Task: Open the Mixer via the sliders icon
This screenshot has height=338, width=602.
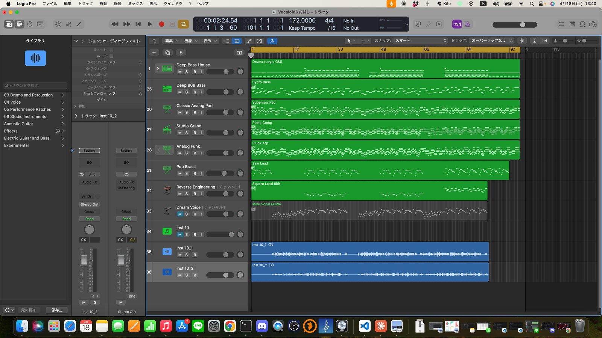Action: point(69,24)
